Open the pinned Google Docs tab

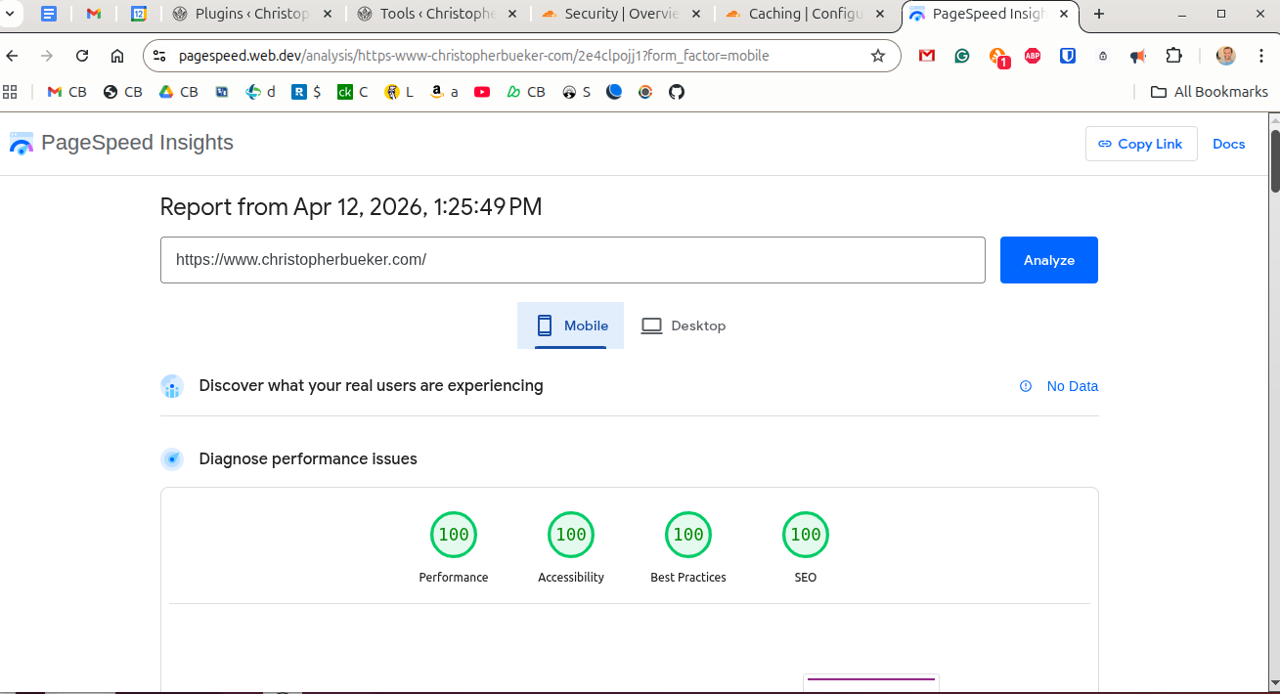(49, 14)
